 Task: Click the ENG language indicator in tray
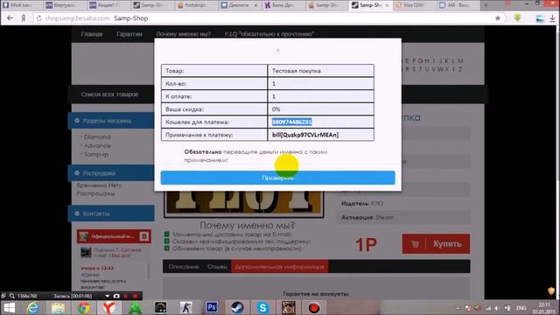[x=521, y=308]
